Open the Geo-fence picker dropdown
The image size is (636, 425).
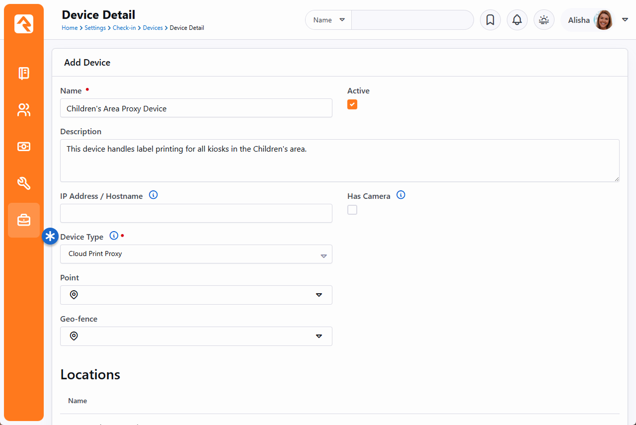click(x=196, y=336)
